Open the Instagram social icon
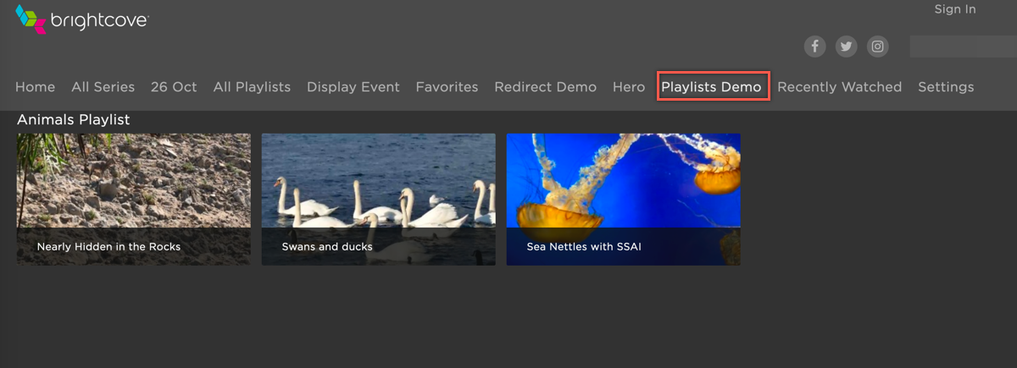Image resolution: width=1017 pixels, height=368 pixels. pyautogui.click(x=878, y=47)
